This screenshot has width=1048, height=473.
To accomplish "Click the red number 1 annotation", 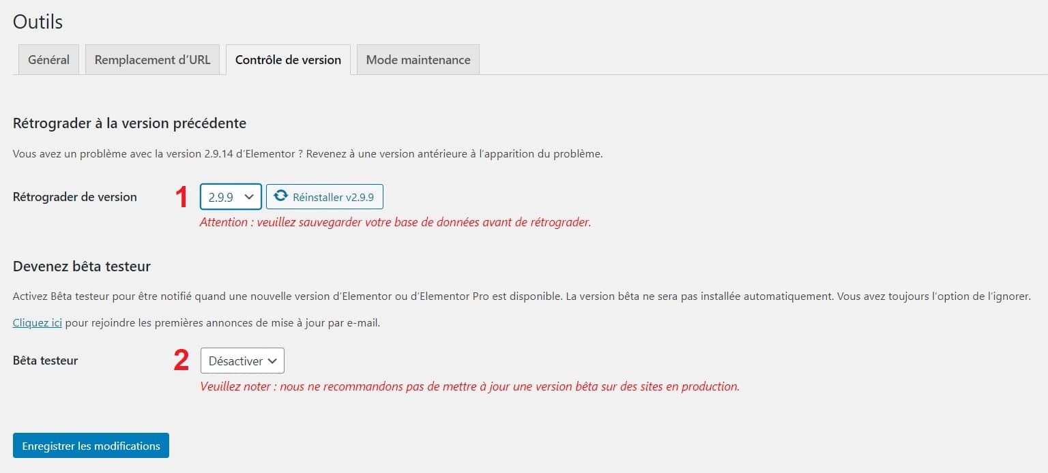I will 181,197.
